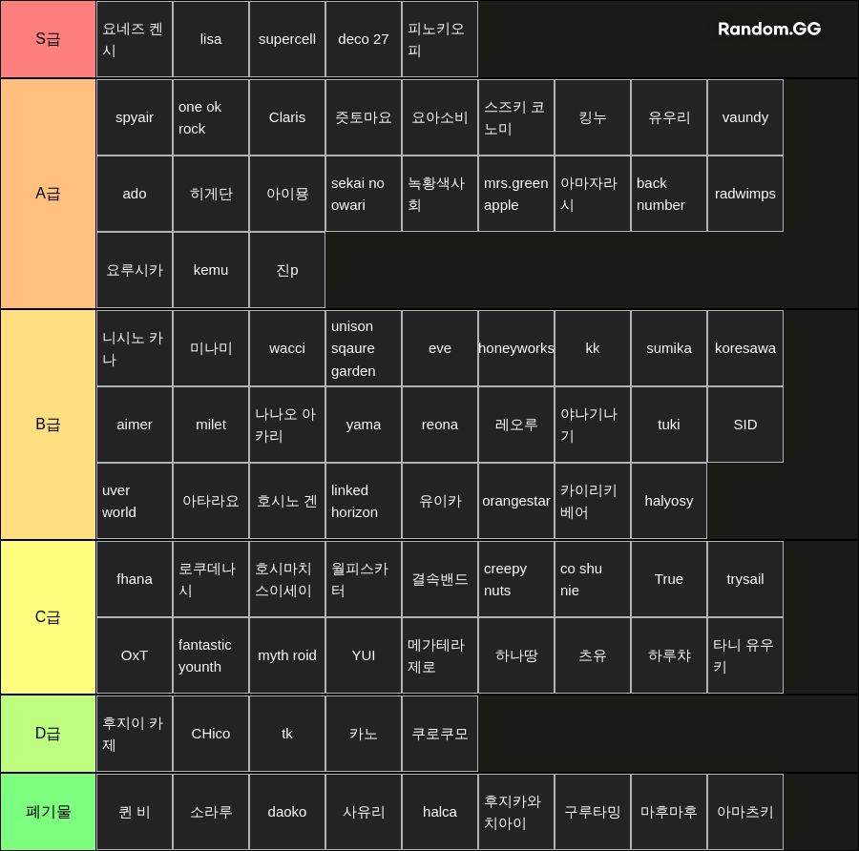Select the fhana tile
859x851 pixels.
[135, 579]
